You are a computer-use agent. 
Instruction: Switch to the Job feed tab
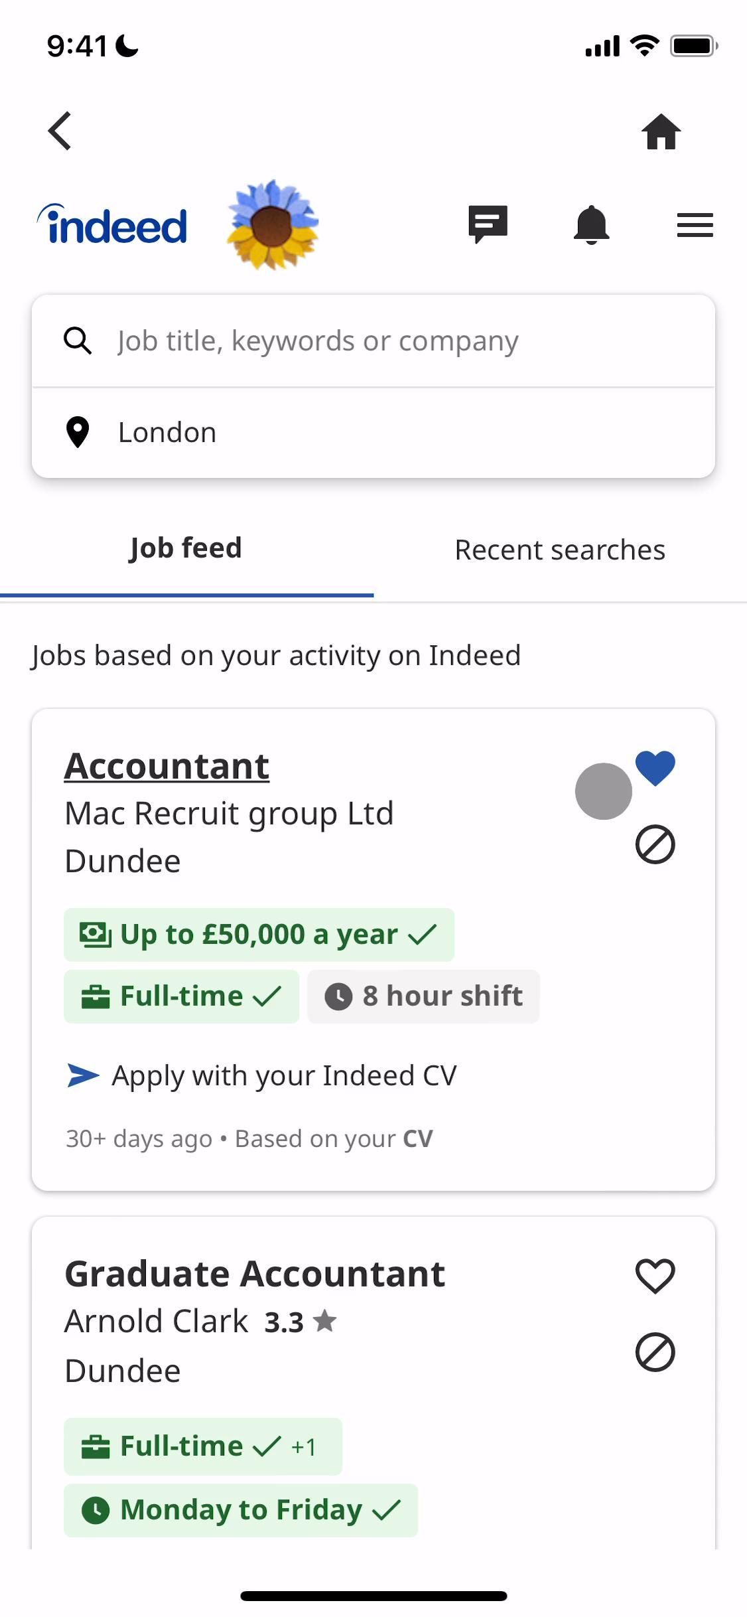point(186,549)
